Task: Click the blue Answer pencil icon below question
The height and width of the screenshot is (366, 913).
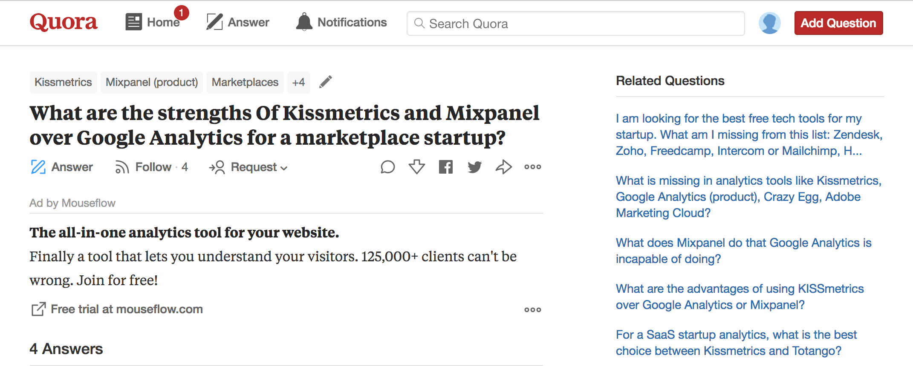Action: coord(38,167)
